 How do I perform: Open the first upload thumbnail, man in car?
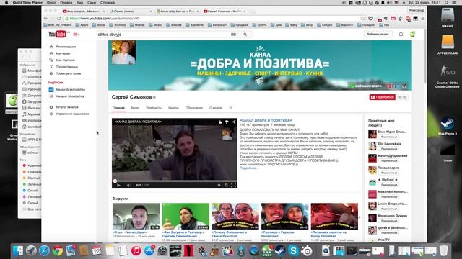coord(136,217)
